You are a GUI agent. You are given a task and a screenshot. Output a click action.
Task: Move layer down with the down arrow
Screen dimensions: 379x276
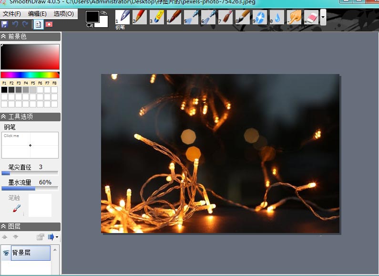pyautogui.click(x=15, y=237)
